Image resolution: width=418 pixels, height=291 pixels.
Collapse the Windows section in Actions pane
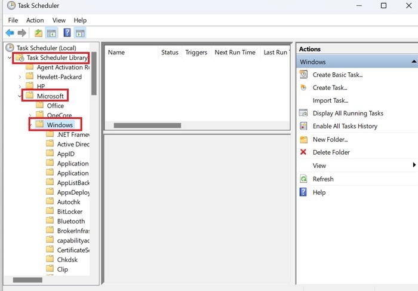(x=414, y=62)
